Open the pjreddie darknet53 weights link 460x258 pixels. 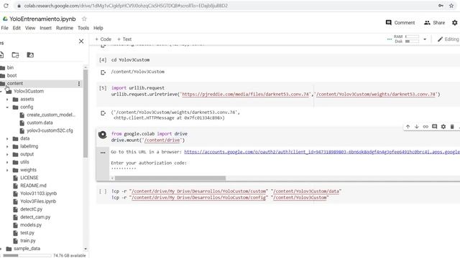246,94
